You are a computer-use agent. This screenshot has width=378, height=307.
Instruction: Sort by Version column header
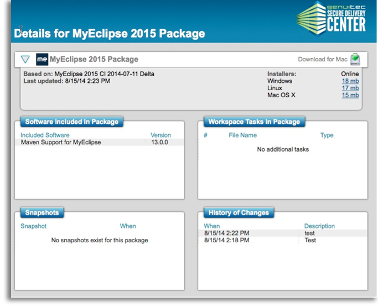coord(160,135)
